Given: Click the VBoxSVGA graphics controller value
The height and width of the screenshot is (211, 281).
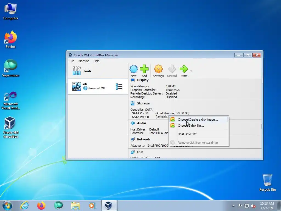Looking at the screenshot, I should [x=173, y=90].
